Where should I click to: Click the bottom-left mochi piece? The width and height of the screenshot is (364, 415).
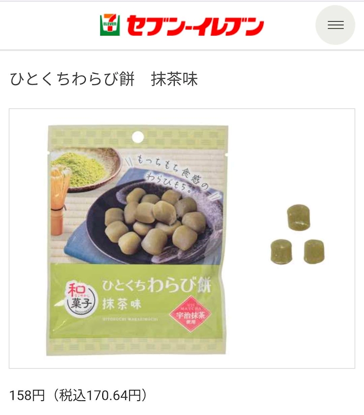(282, 252)
